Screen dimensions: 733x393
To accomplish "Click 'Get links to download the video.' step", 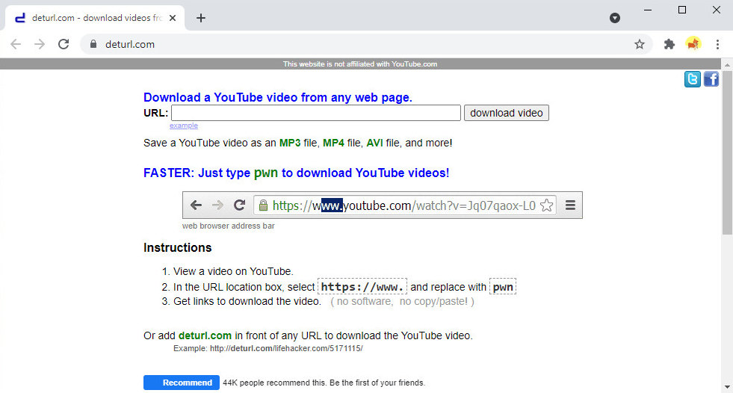I will (247, 301).
